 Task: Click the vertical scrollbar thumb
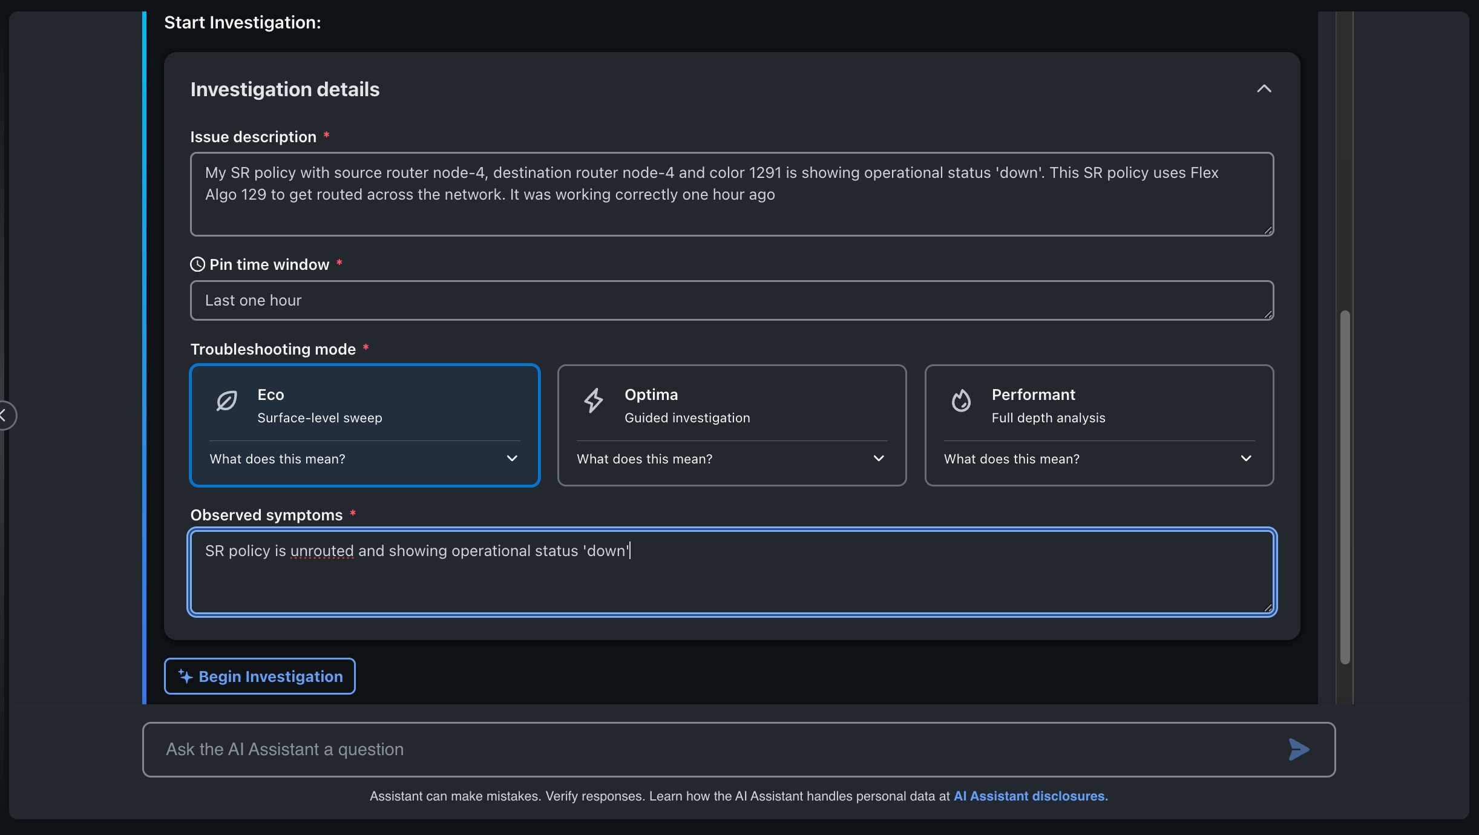pos(1345,487)
